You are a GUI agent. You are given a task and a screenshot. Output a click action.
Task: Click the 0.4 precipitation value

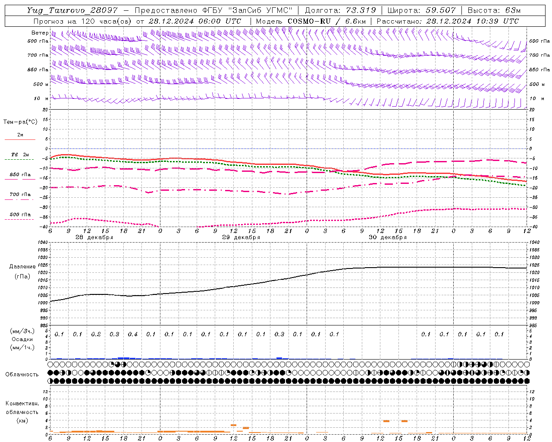click(132, 334)
